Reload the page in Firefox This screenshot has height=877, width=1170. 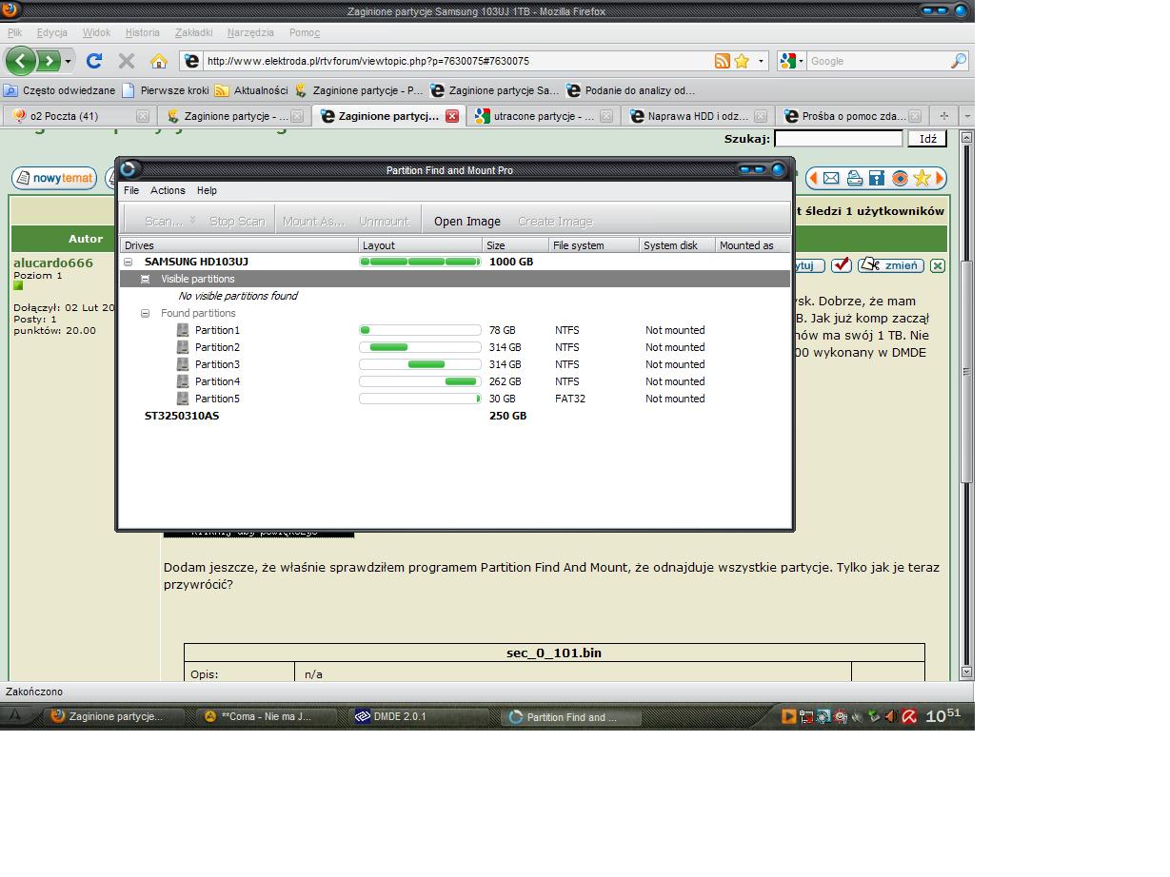(x=93, y=61)
